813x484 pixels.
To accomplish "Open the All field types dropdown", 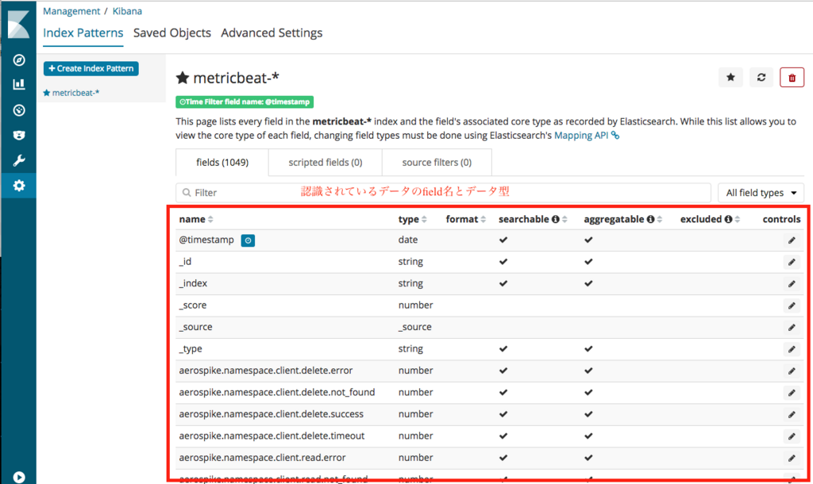I will click(761, 193).
